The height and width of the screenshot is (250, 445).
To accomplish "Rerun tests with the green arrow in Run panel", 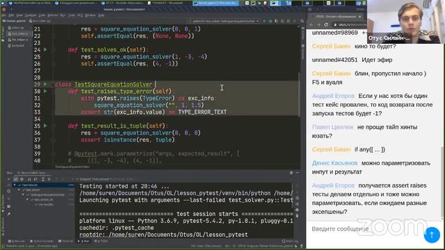I will (9, 179).
